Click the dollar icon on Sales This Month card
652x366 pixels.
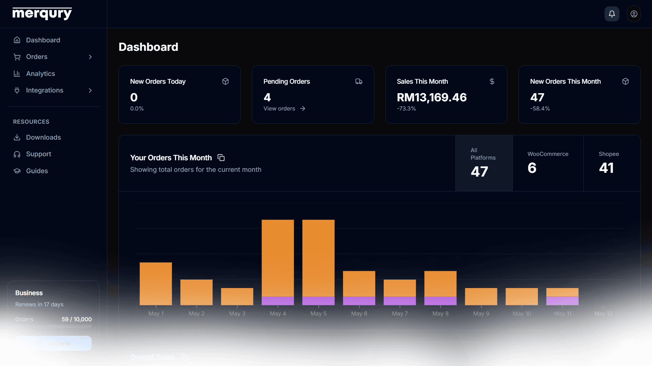pos(492,81)
